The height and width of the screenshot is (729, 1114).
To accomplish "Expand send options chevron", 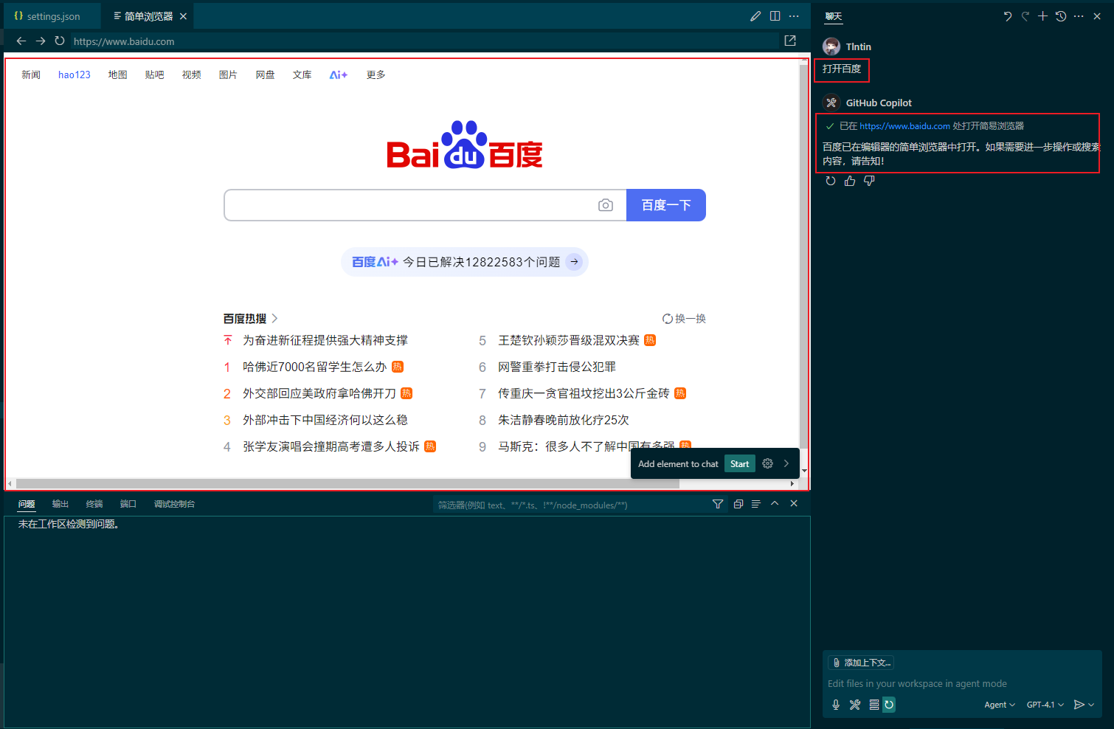I will (1091, 705).
